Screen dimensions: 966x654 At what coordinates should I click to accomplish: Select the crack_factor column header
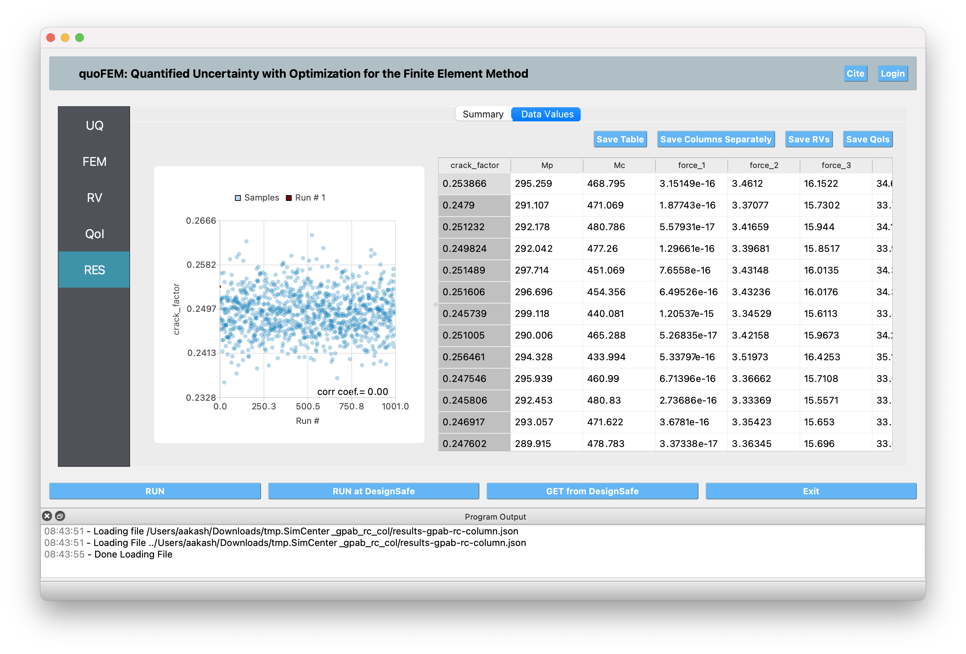(x=474, y=165)
